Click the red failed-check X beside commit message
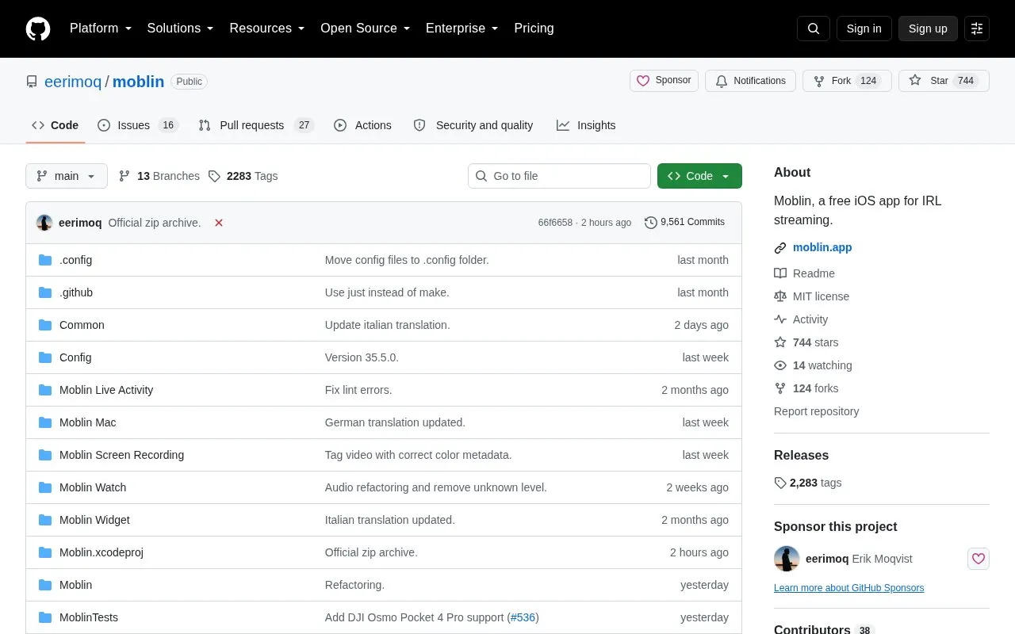1015x634 pixels. coord(219,223)
